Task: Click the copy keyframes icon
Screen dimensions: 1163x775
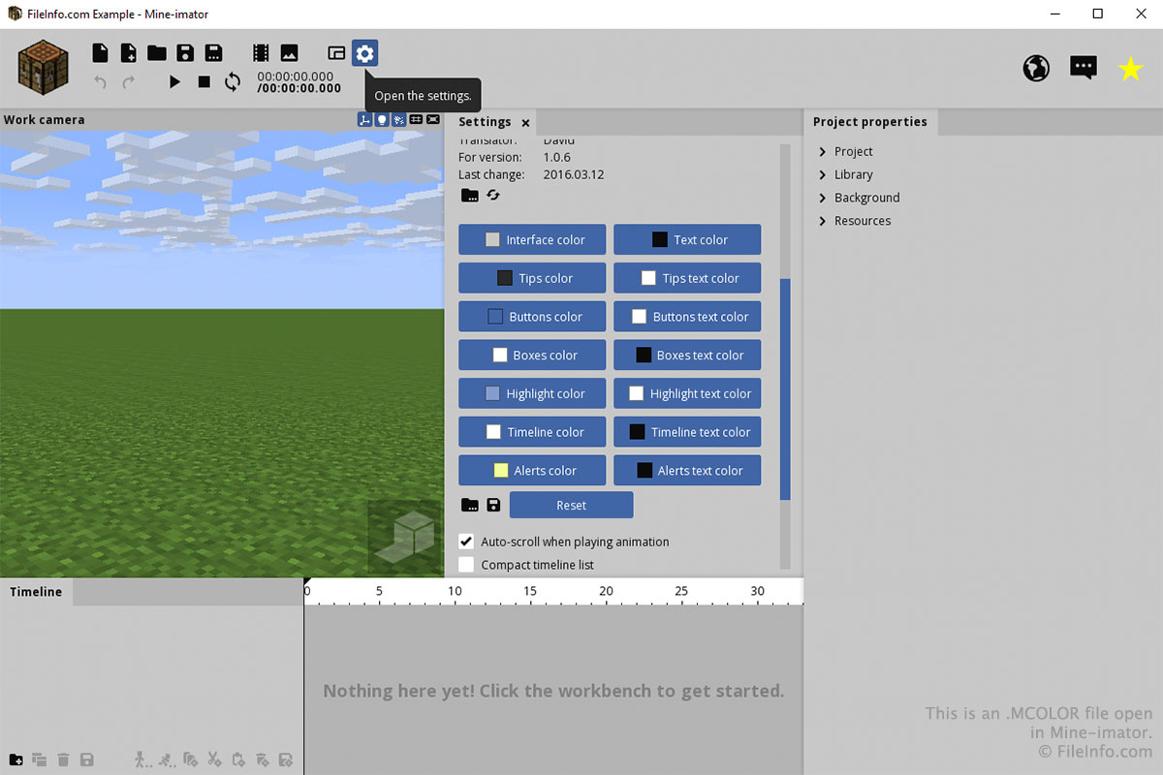Action: 191,759
